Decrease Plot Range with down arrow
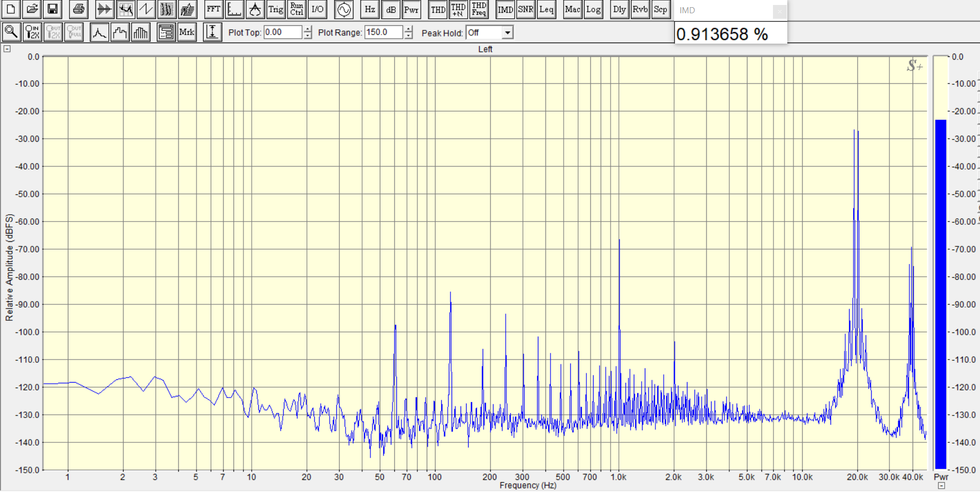 point(408,35)
